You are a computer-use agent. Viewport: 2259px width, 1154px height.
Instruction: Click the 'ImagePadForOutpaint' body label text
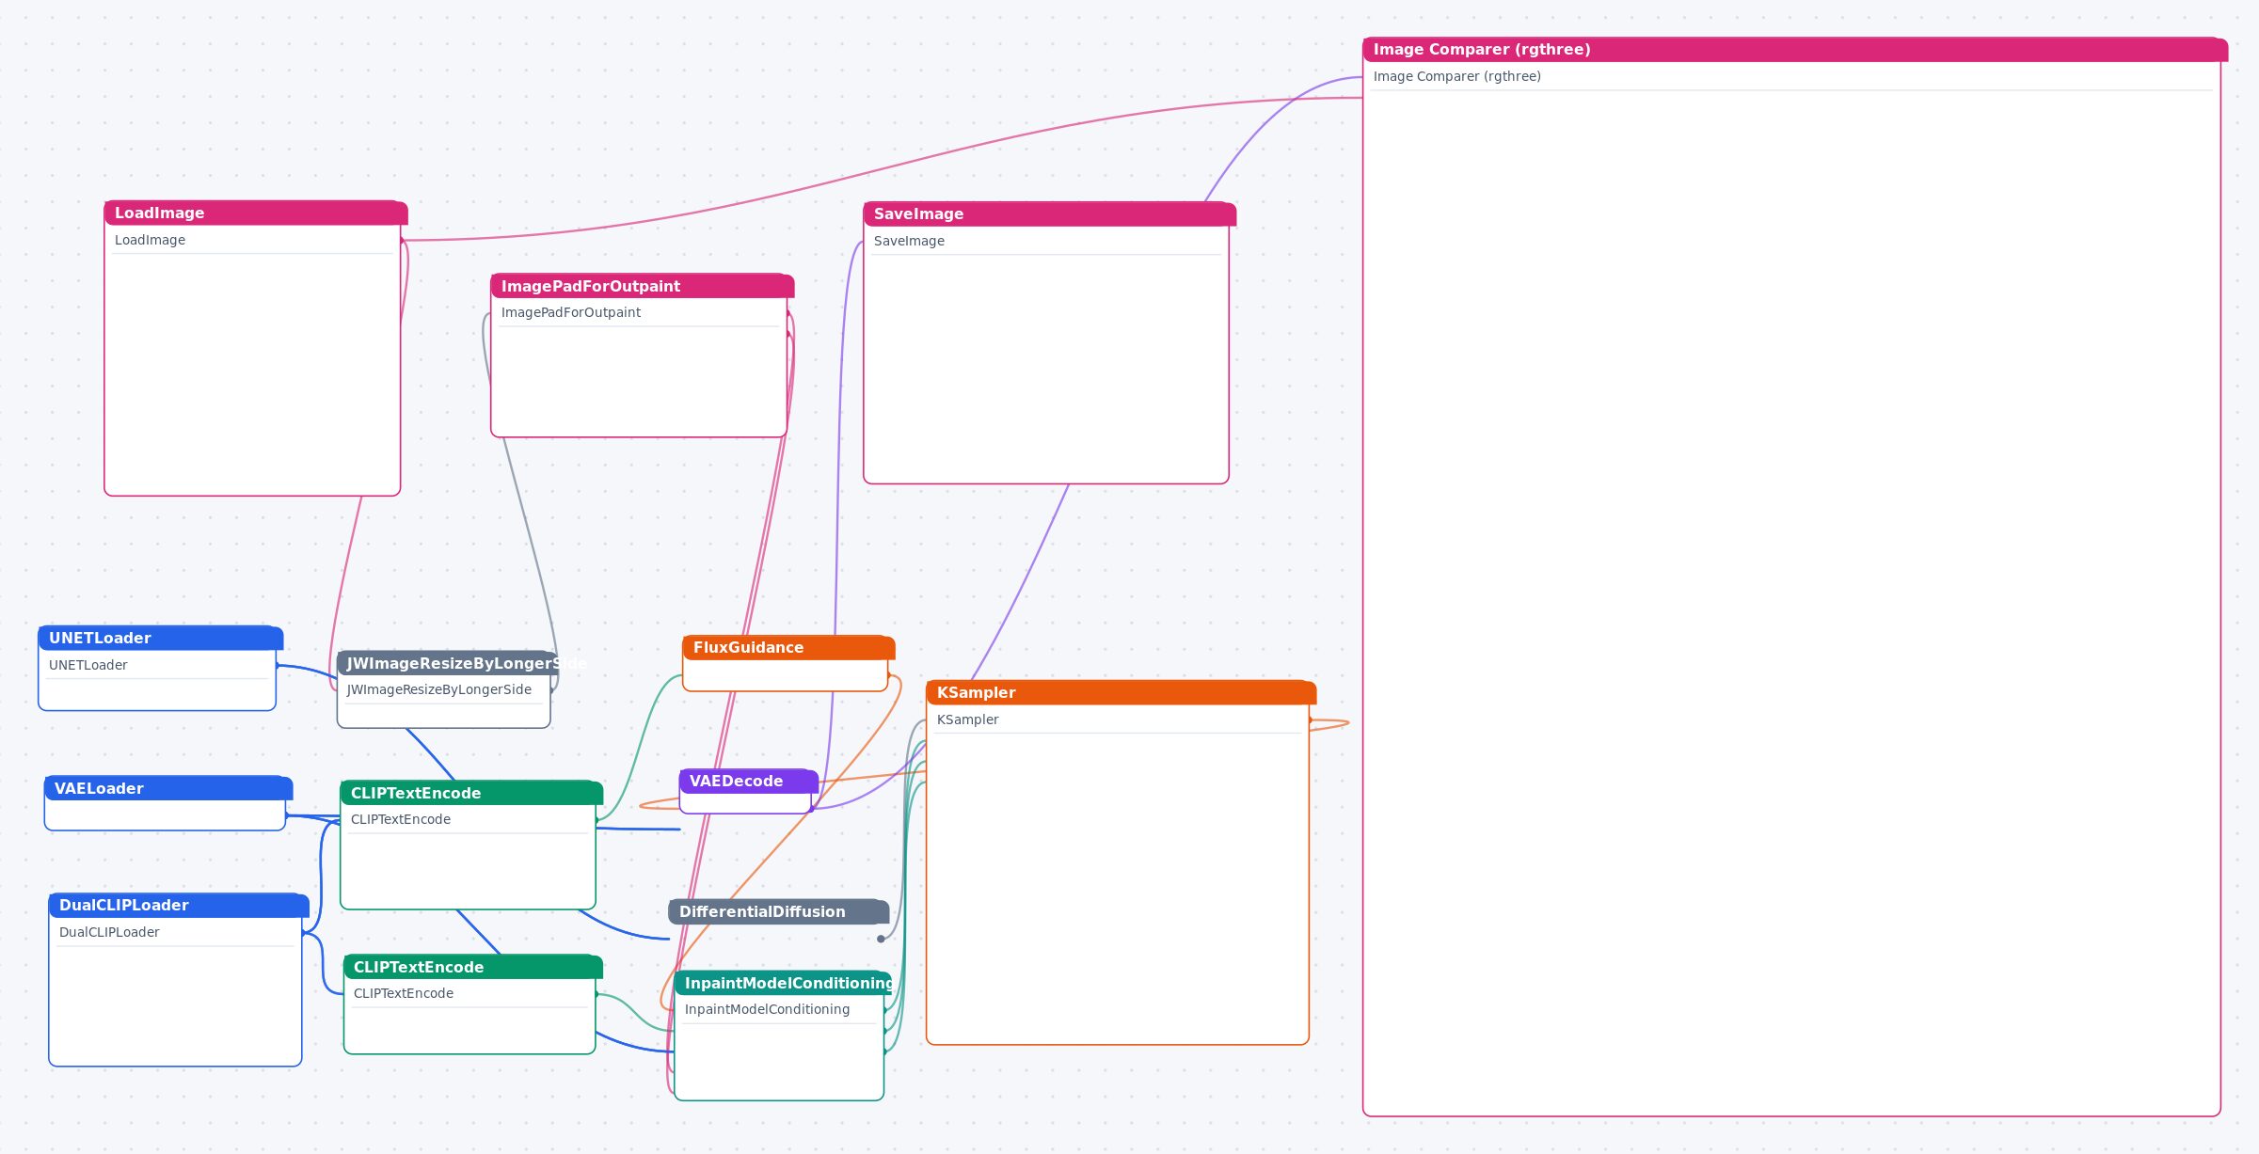(x=570, y=312)
